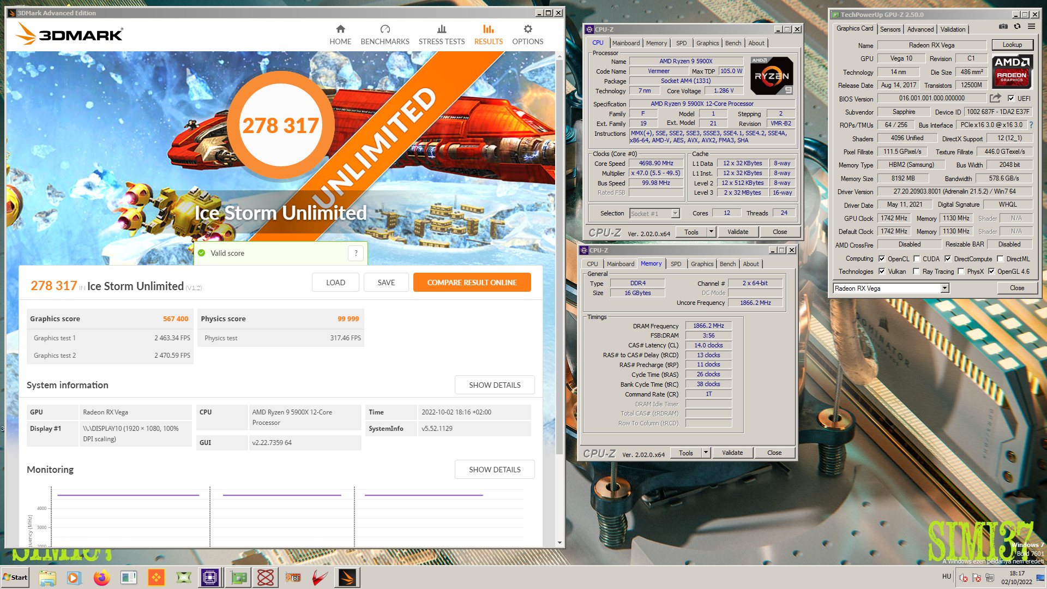Switch to the CPU-Z taskbar button
Screen dimensions: 1047x589
pyautogui.click(x=210, y=578)
